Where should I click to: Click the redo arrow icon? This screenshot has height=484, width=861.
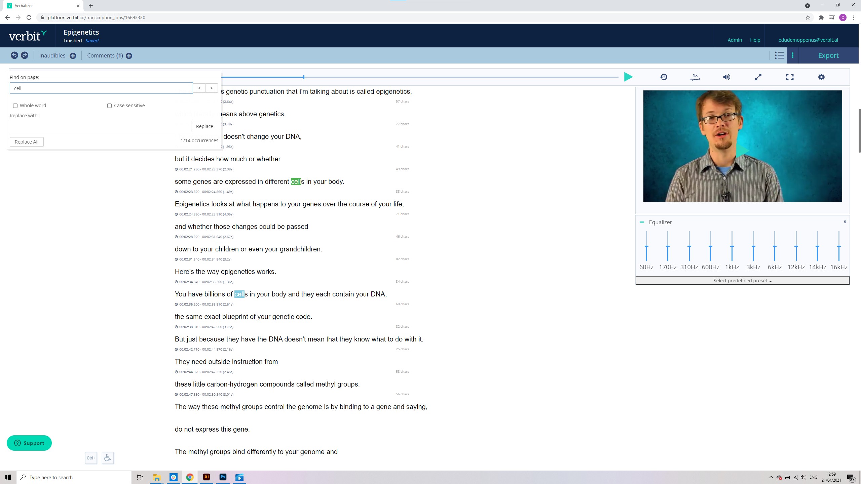25,55
